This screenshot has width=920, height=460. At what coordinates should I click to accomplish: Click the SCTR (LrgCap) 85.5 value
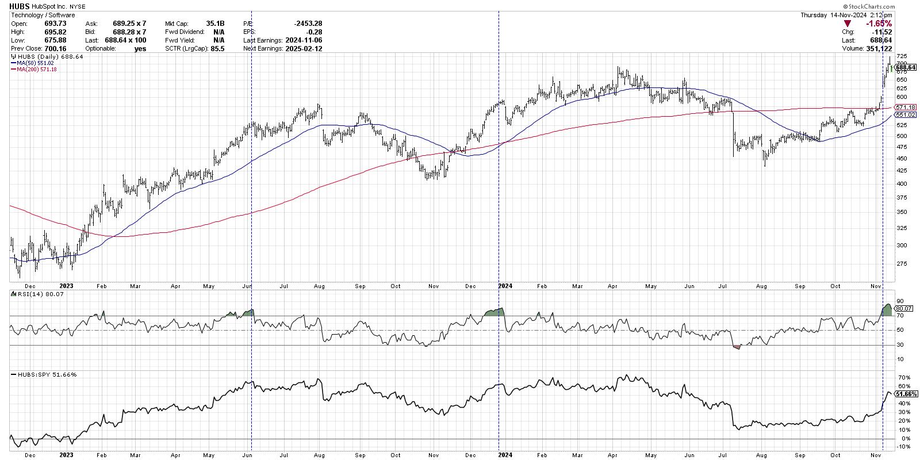pos(218,49)
